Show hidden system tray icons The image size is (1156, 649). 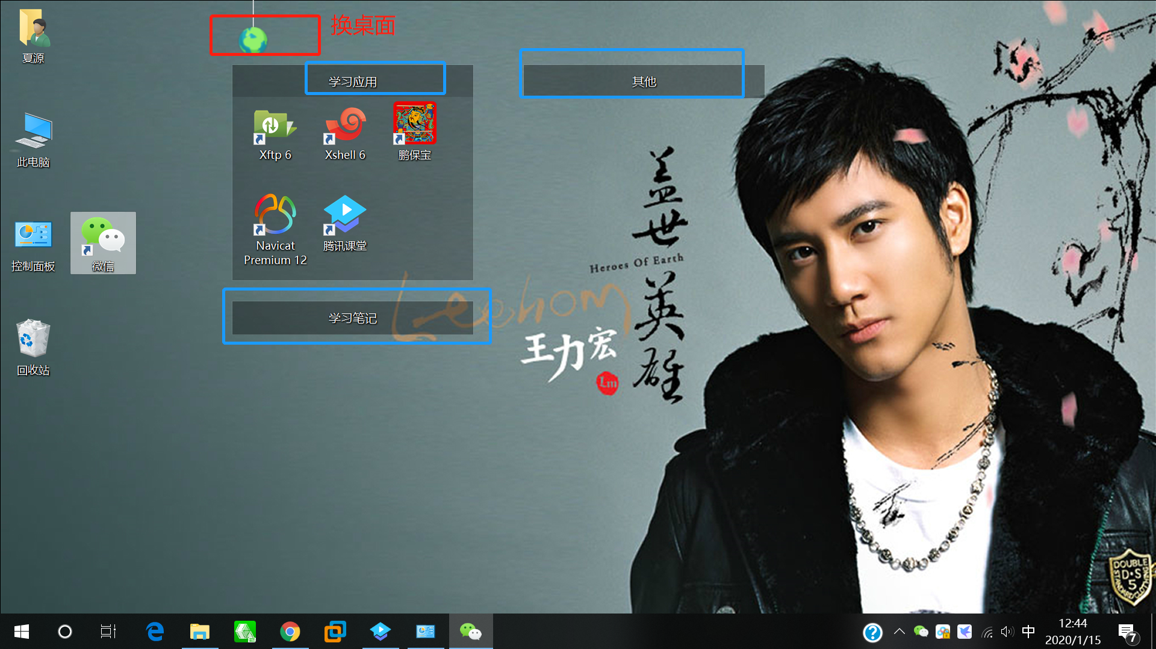899,632
